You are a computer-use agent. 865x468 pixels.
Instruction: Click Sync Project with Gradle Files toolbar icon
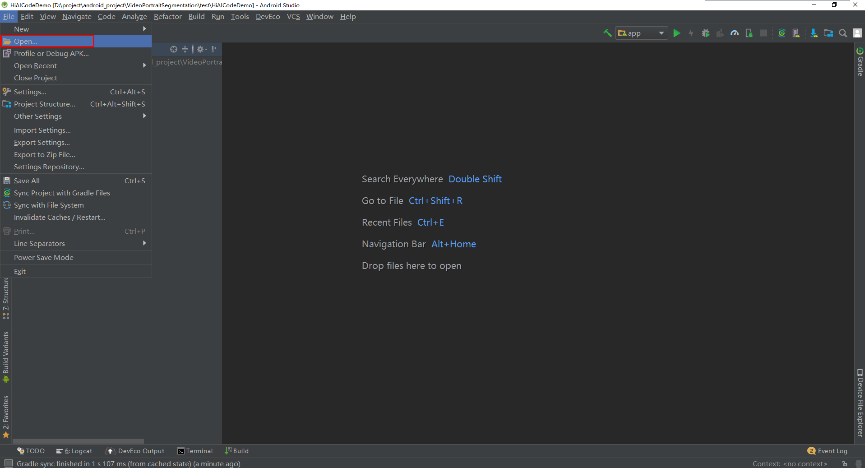[x=782, y=33]
